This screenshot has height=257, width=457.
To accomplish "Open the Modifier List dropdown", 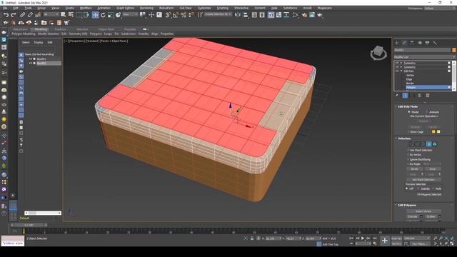I will [x=424, y=57].
